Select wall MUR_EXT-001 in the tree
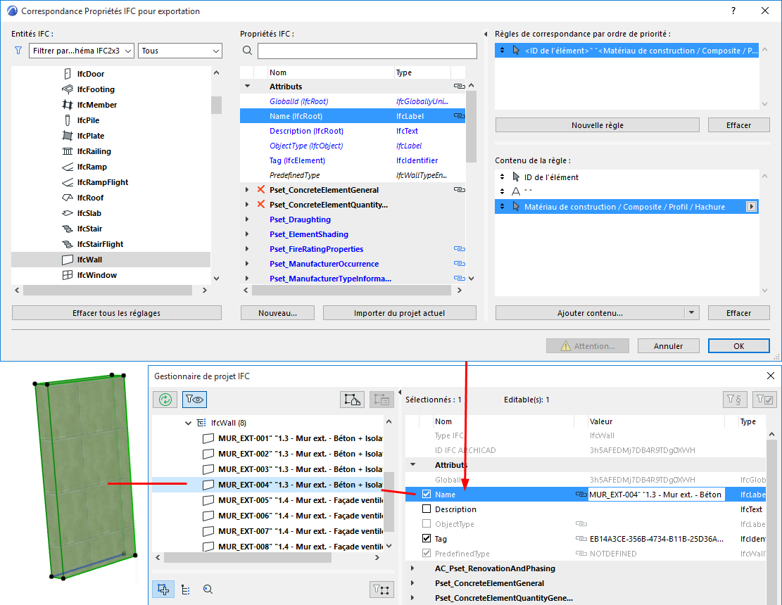 point(301,438)
